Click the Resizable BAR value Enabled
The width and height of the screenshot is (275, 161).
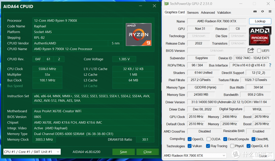(x=258, y=131)
